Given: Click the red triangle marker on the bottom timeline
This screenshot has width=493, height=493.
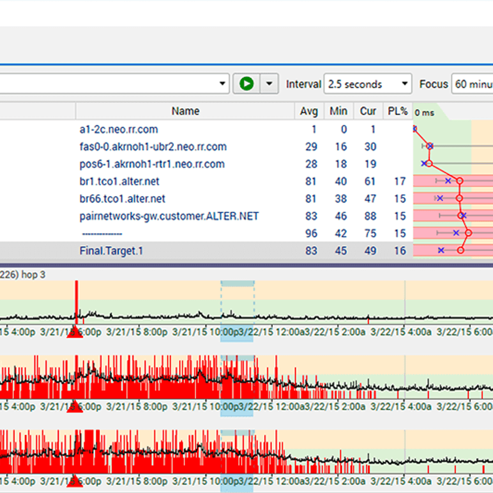Looking at the screenshot, I should [x=75, y=480].
